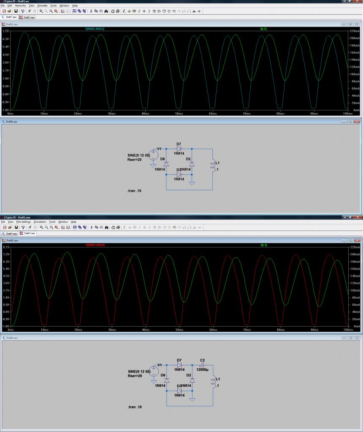
Task: Click Cut scissors icon in top toolbar
Action: pyautogui.click(x=91, y=11)
